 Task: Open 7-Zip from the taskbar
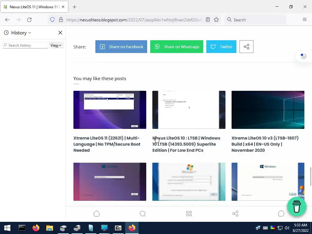[x=118, y=228]
